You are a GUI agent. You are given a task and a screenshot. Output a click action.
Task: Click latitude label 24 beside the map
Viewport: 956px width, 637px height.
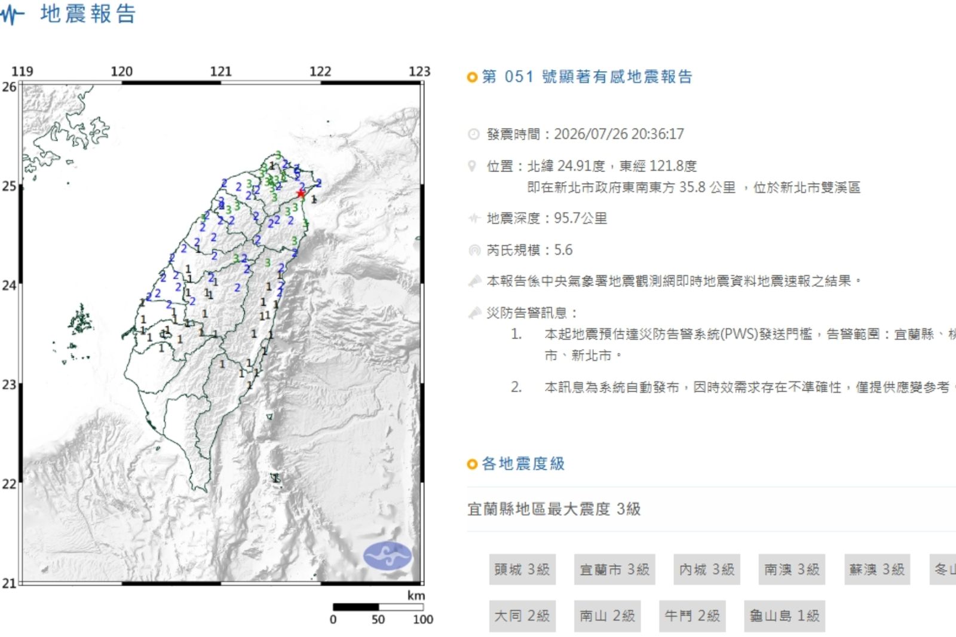pos(9,285)
